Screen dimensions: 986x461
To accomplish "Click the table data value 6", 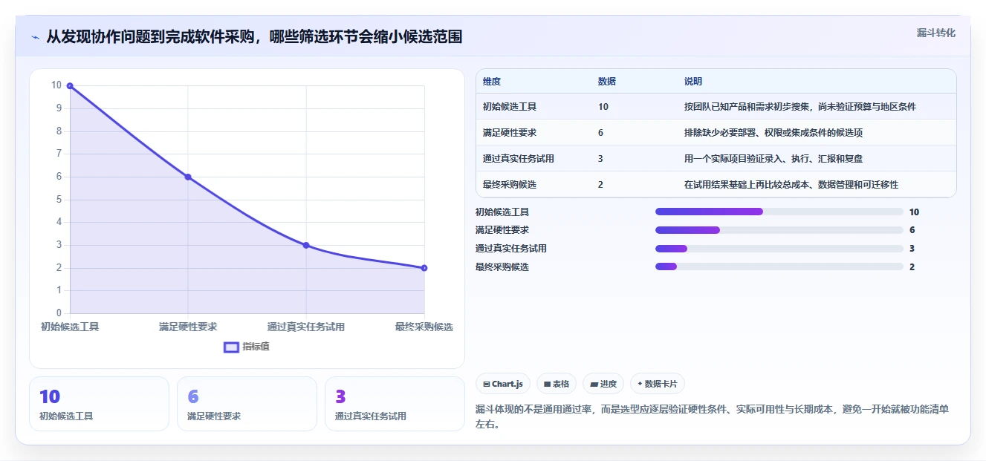I will click(x=600, y=133).
